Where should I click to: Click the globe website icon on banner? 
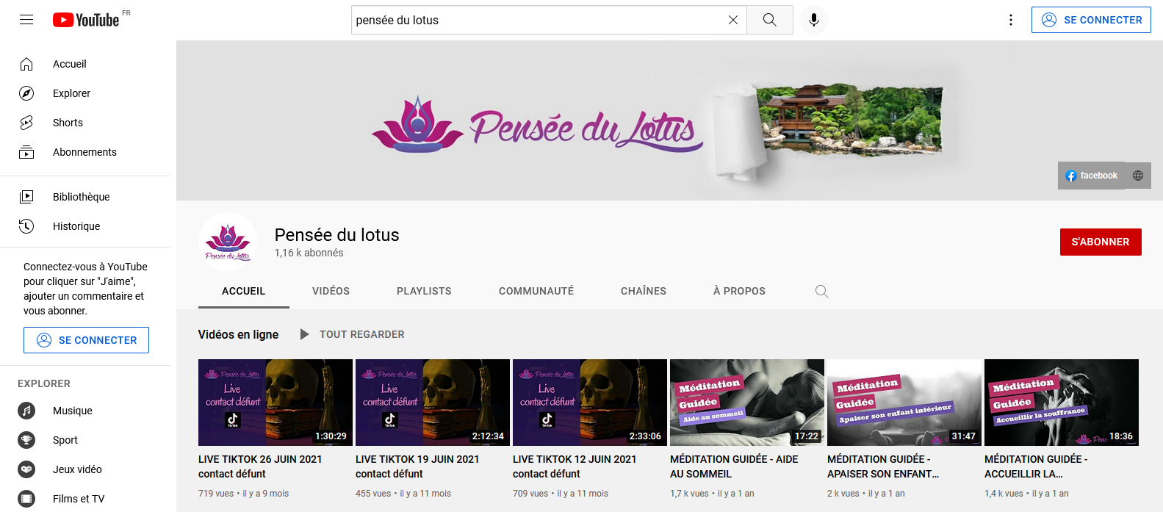click(1138, 176)
